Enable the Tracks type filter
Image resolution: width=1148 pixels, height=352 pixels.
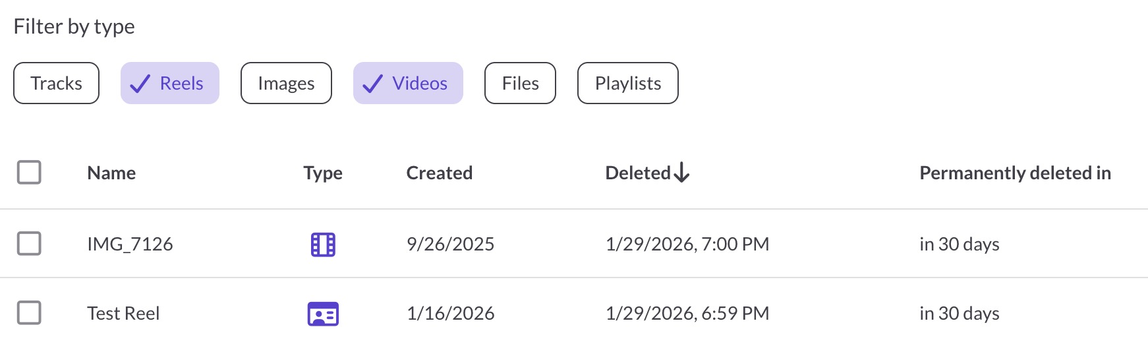coord(56,83)
